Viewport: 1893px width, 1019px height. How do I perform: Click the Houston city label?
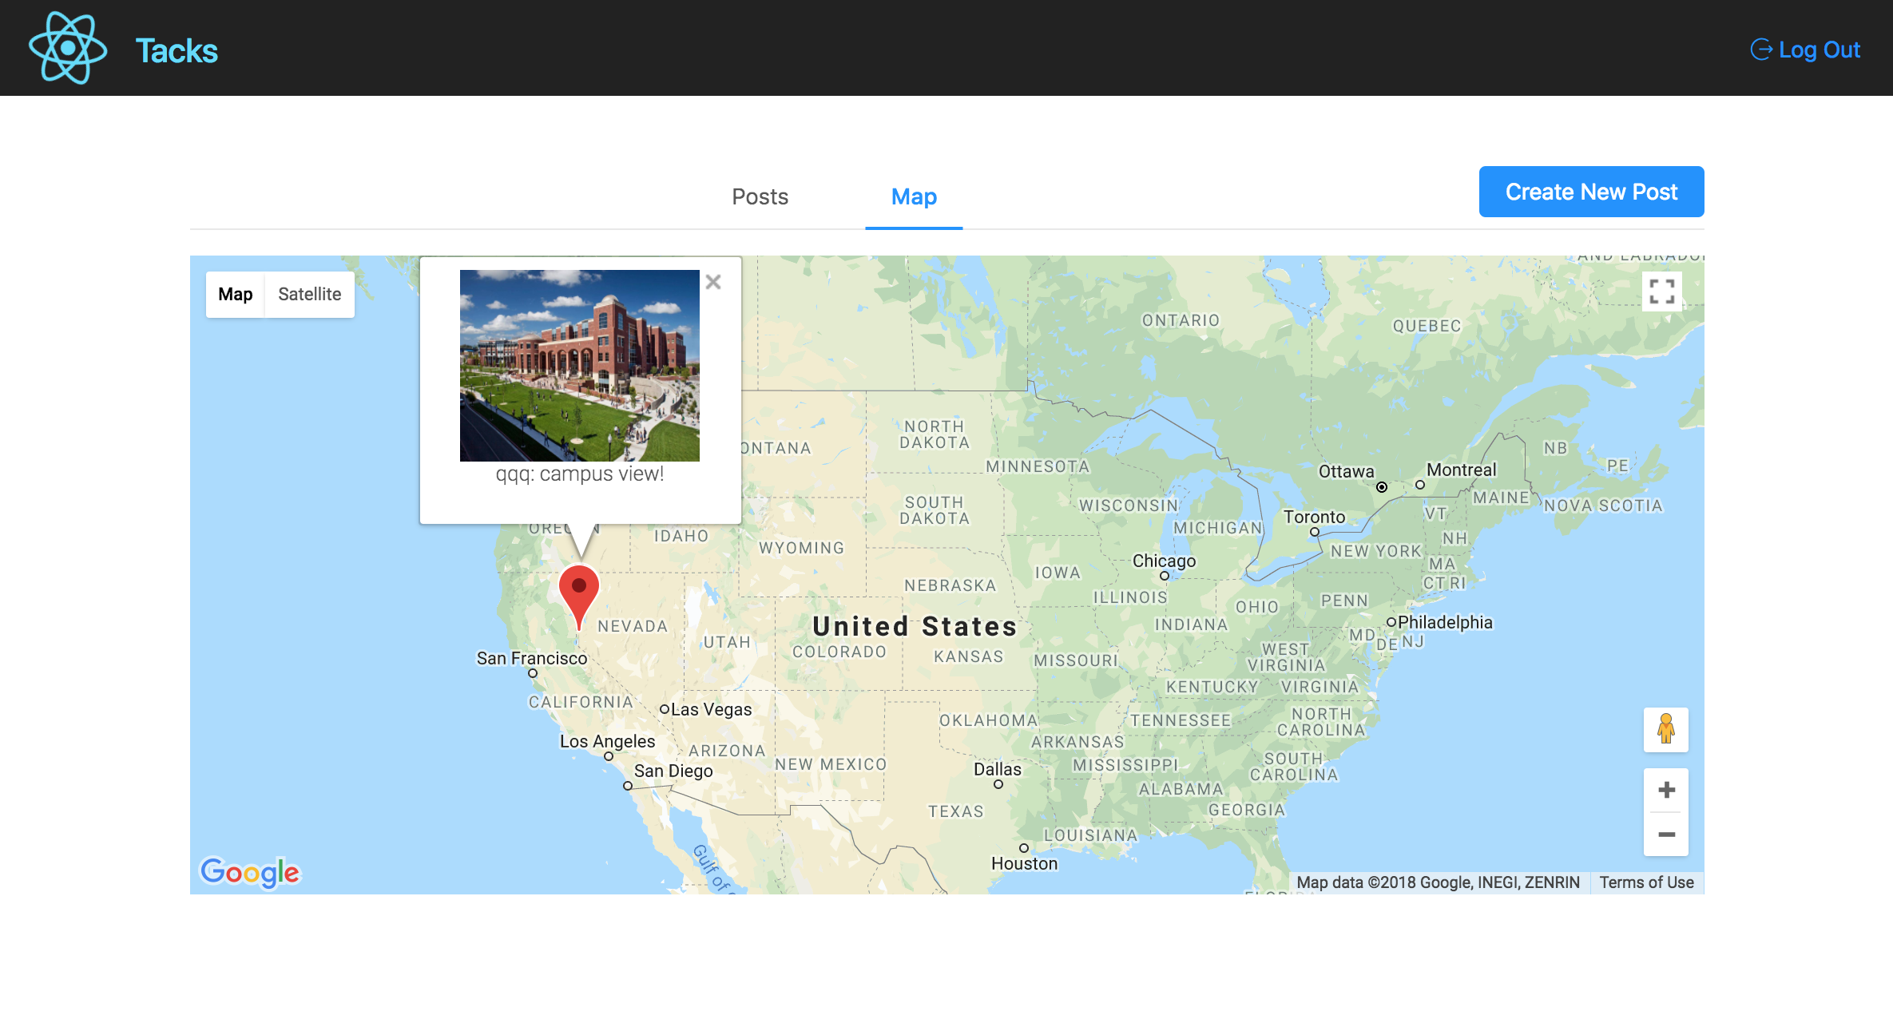1024,863
